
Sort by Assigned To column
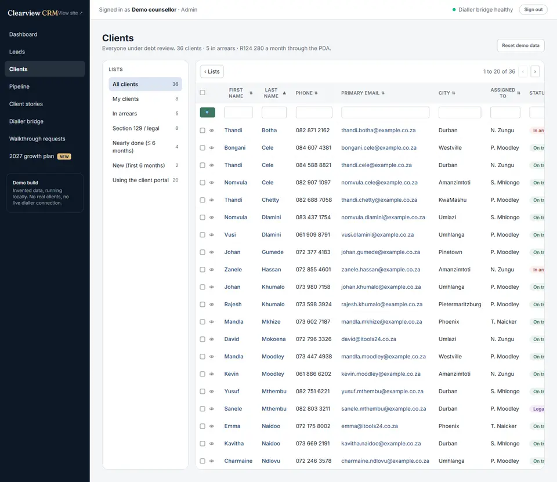pyautogui.click(x=505, y=93)
